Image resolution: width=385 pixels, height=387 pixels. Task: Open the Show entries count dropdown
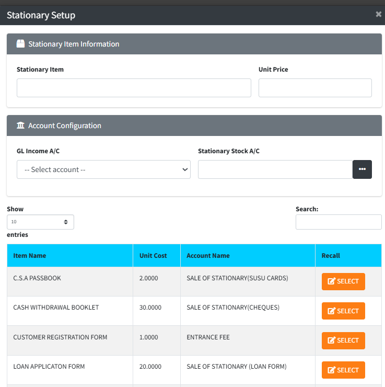pos(40,222)
